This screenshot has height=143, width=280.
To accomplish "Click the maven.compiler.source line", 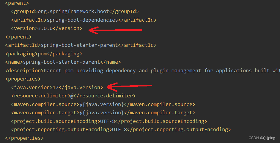I will click(x=103, y=105).
